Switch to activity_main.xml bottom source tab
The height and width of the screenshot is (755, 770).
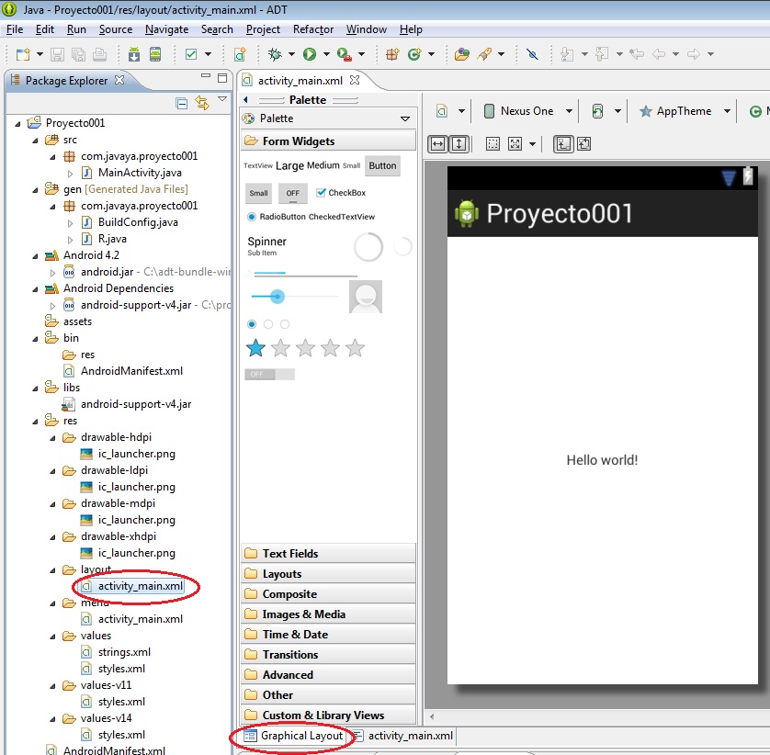click(404, 736)
